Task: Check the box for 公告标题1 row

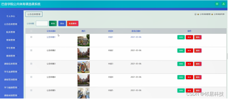Action: tap(31, 37)
